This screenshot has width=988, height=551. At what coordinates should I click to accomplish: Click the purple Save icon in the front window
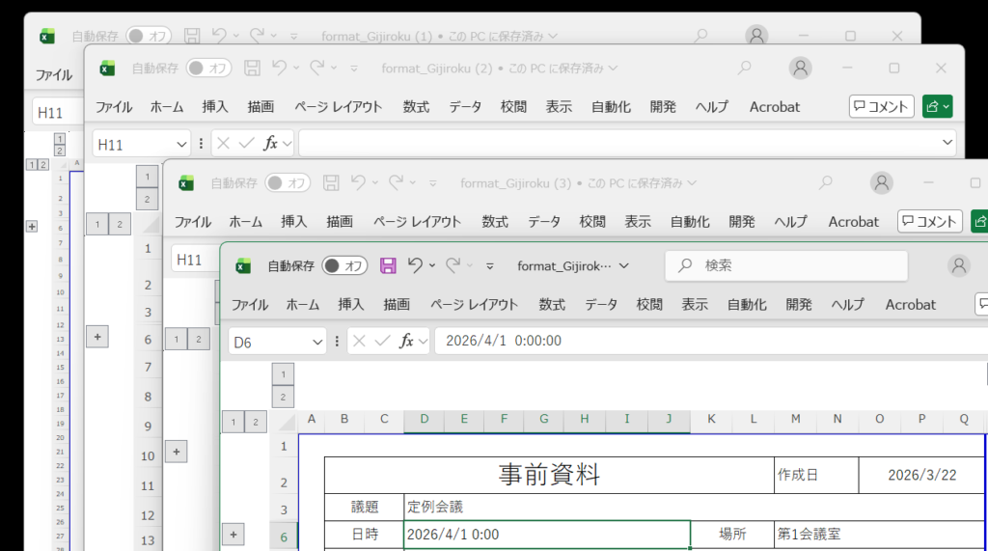388,265
